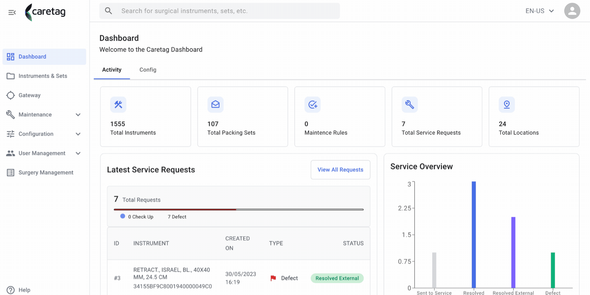Open the user profile avatar icon

(x=572, y=11)
